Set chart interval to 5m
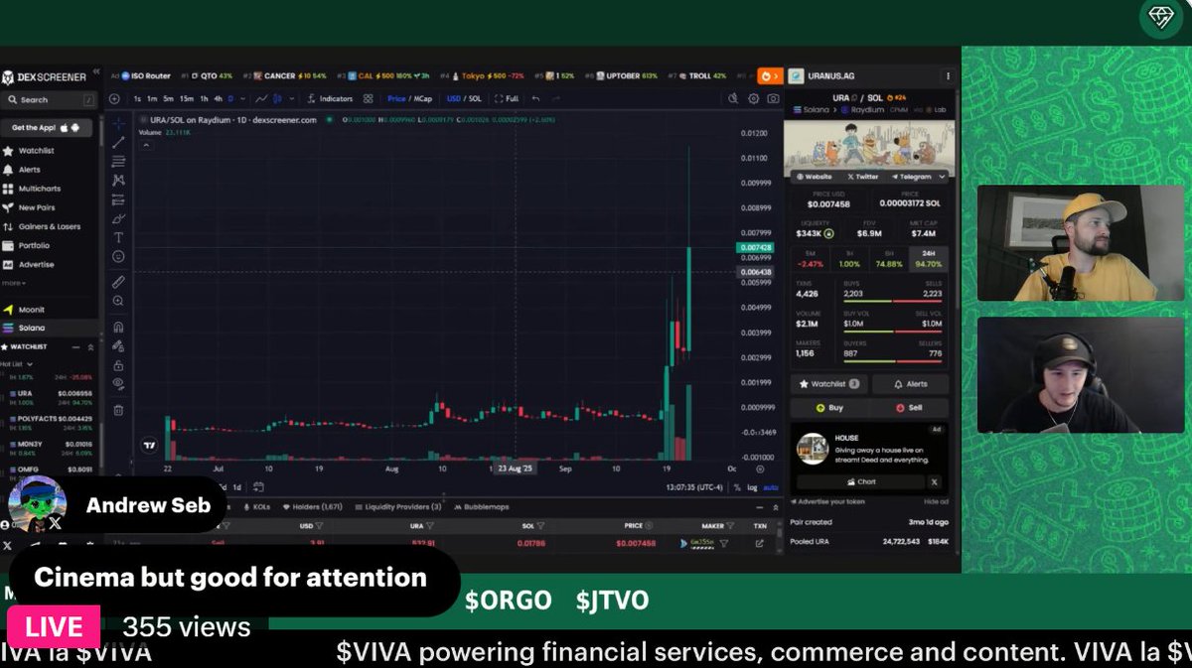This screenshot has height=668, width=1192. point(169,98)
